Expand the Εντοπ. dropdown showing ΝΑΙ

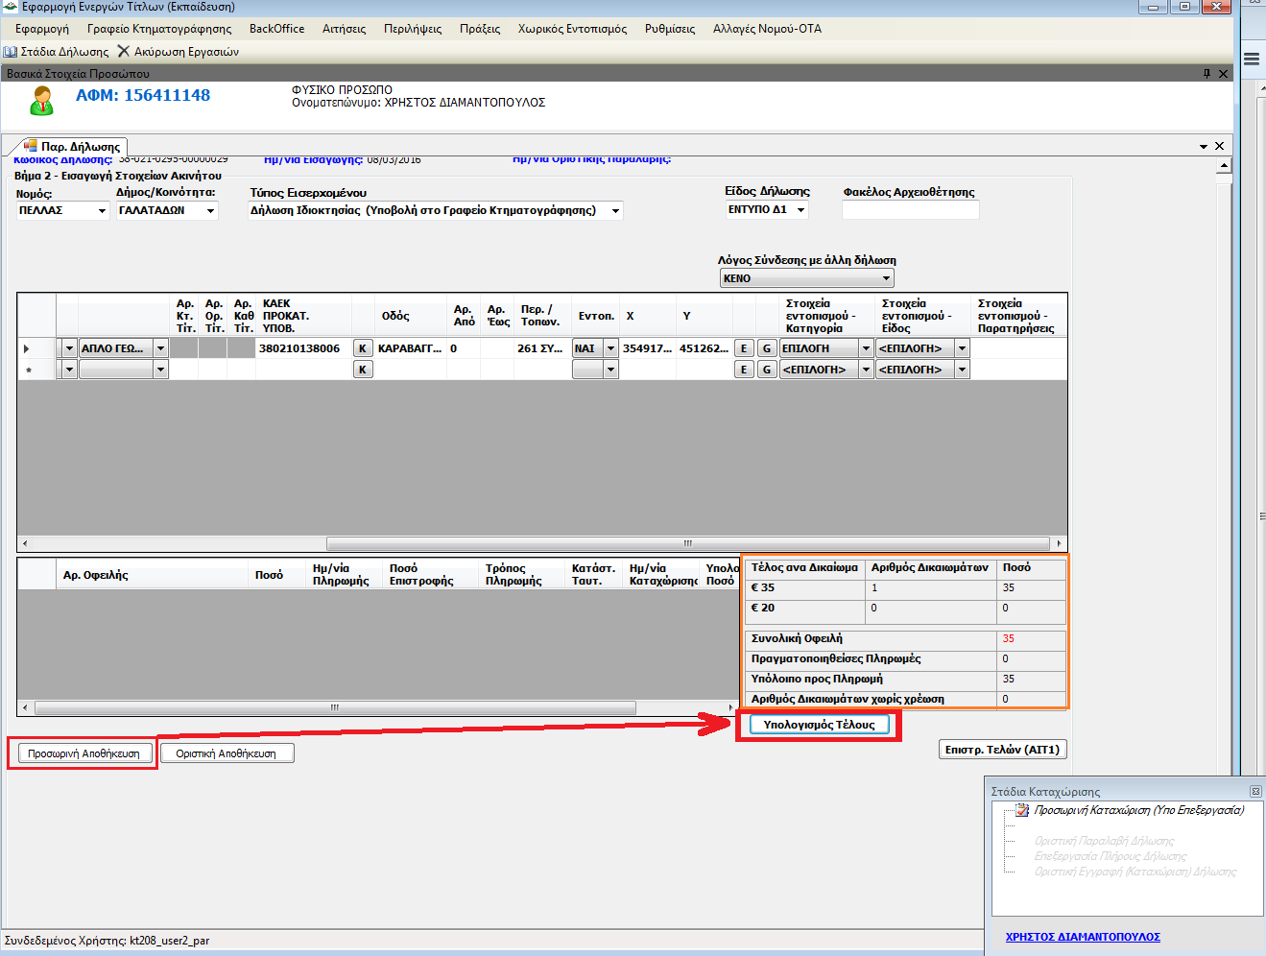tap(610, 348)
